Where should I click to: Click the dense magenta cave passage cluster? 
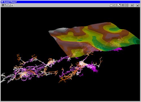coord(92,67)
